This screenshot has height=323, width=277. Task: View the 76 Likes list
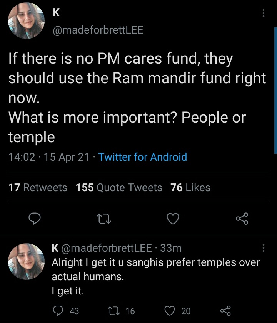pyautogui.click(x=190, y=188)
